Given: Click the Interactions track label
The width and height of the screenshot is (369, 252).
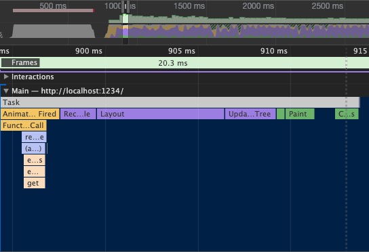Looking at the screenshot, I should [x=33, y=77].
